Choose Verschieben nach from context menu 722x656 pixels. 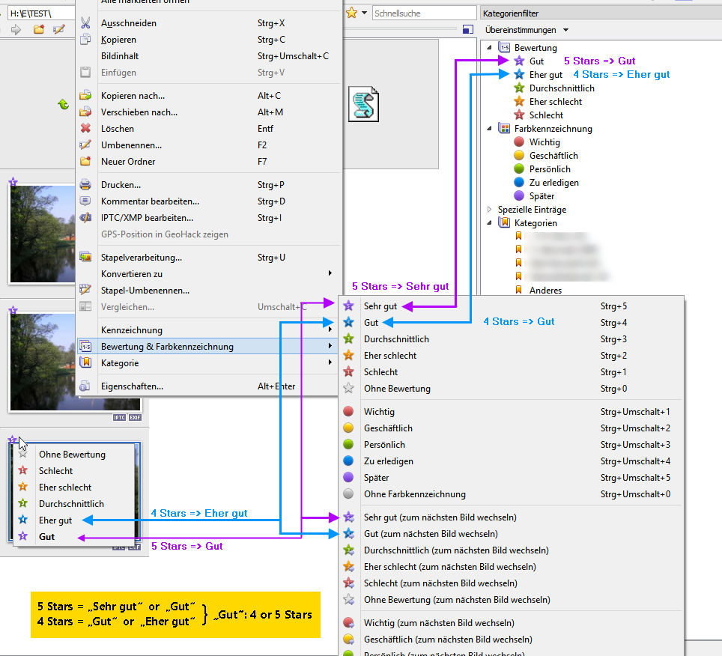pyautogui.click(x=207, y=112)
